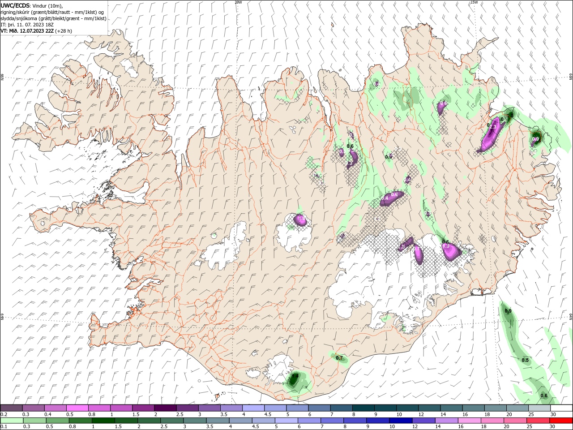Click the purple snow patch on Hofsjökull glacier
This screenshot has height=430, width=573.
point(300,219)
